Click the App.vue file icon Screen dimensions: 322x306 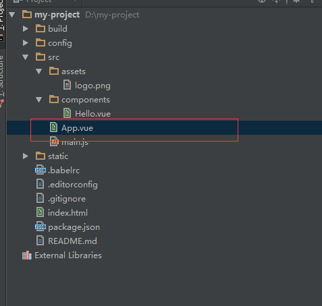tap(53, 127)
